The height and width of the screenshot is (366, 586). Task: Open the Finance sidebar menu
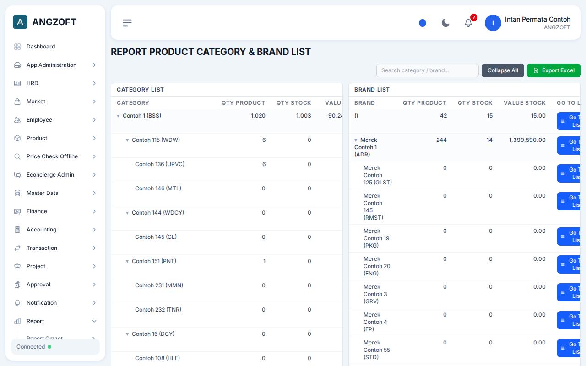pos(55,211)
